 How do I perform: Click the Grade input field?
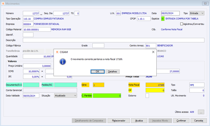pos(98,45)
